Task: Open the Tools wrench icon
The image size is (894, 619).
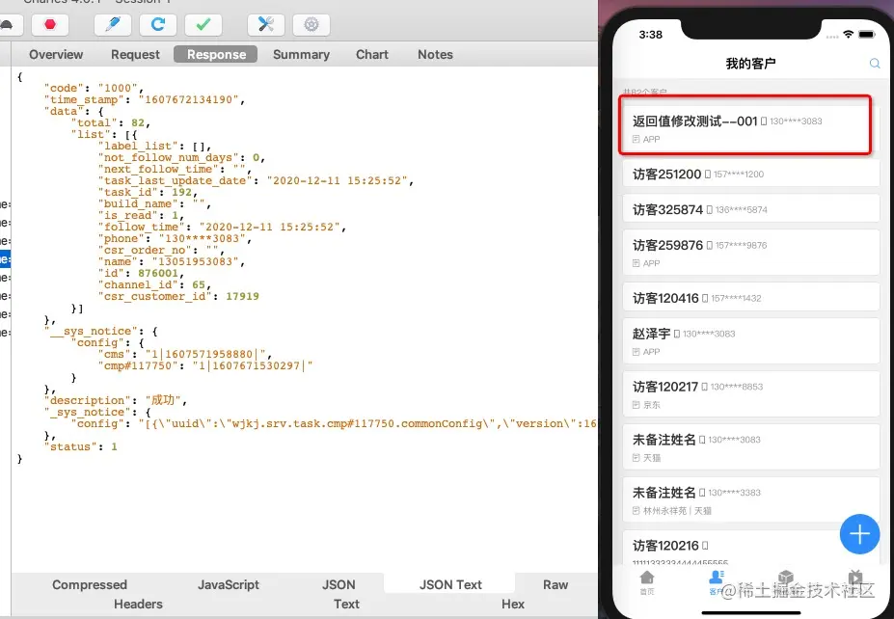Action: point(266,24)
